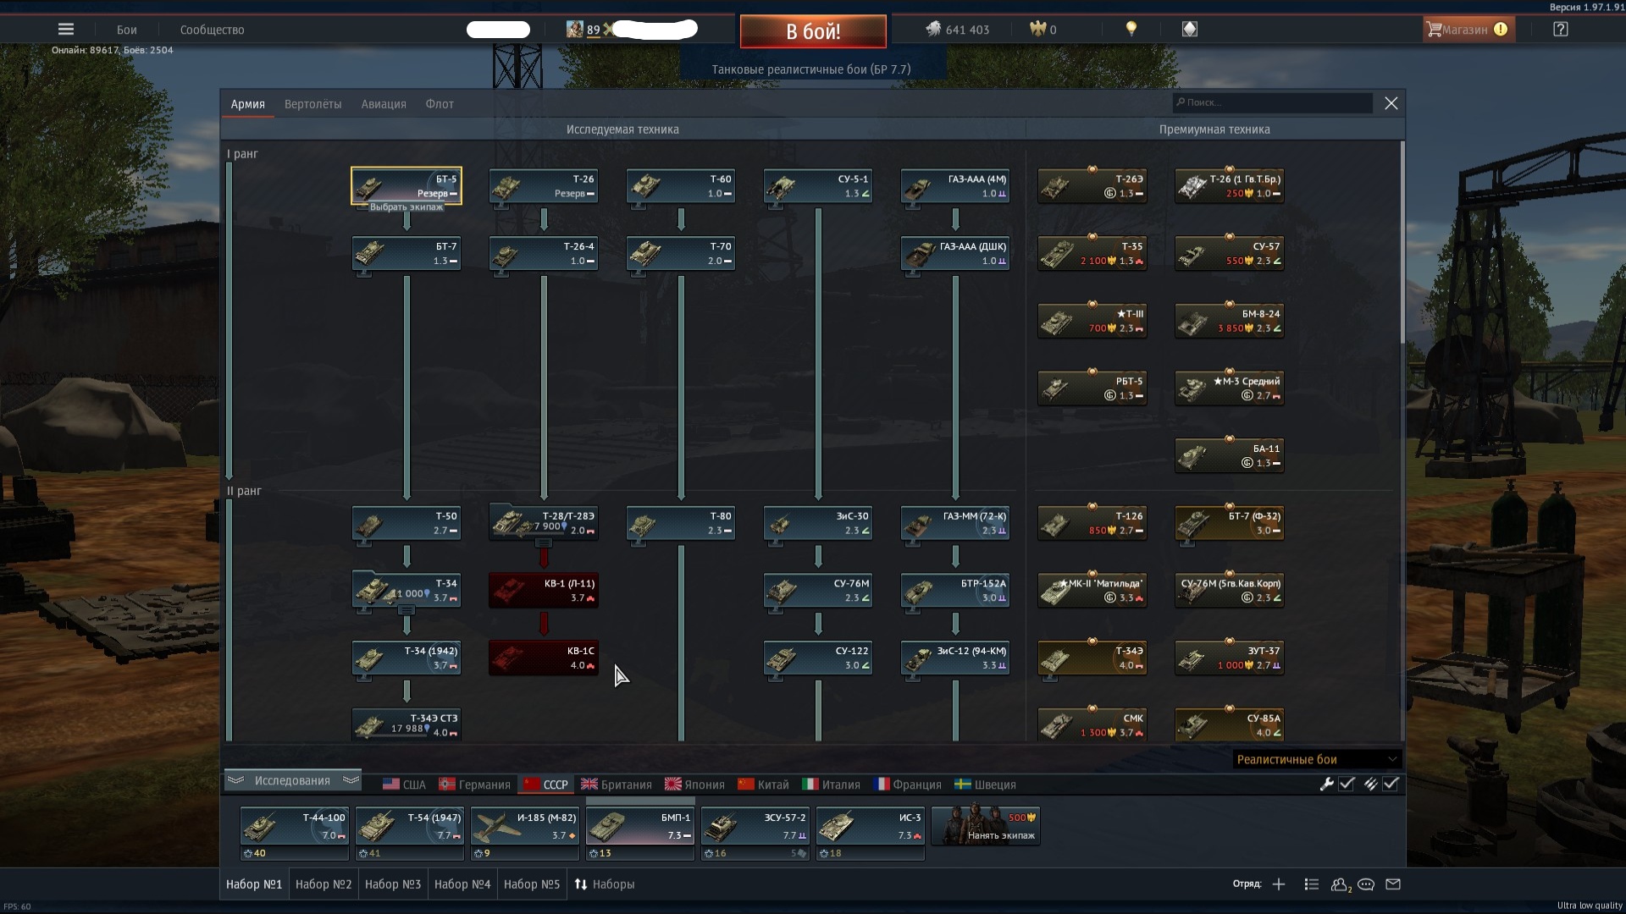This screenshot has width=1626, height=914.
Task: Click the Нанять экипаж button
Action: [985, 827]
